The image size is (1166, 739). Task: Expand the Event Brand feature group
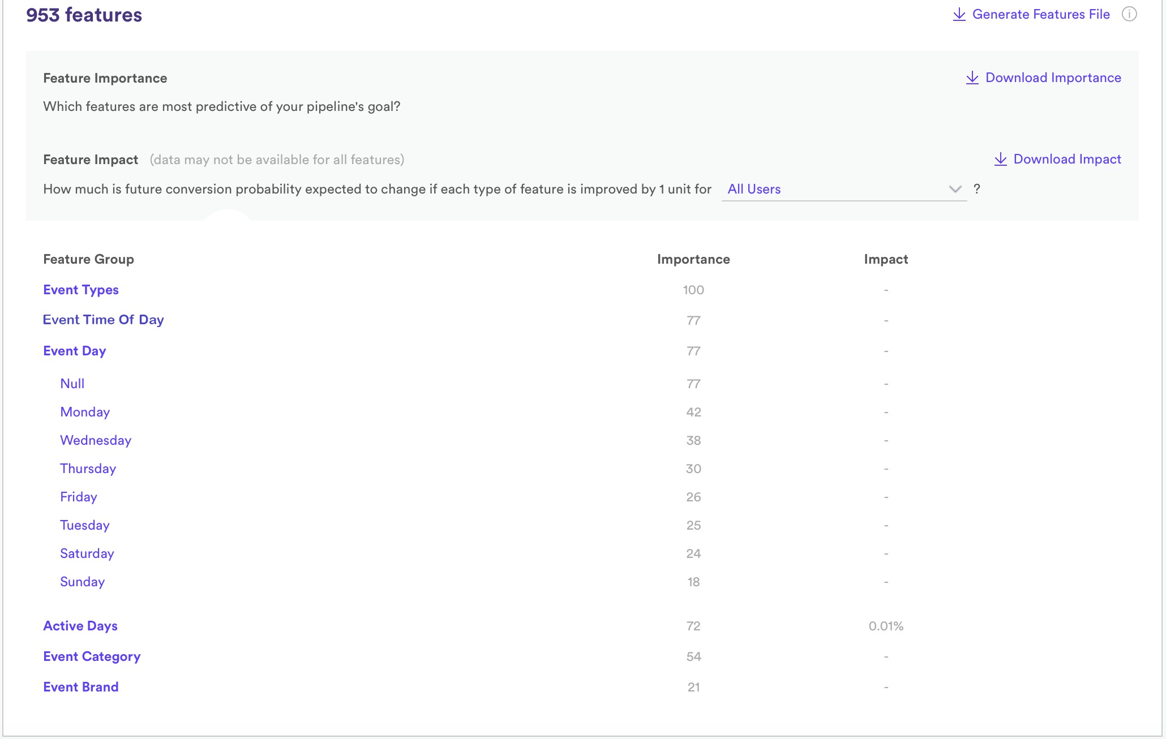click(81, 687)
